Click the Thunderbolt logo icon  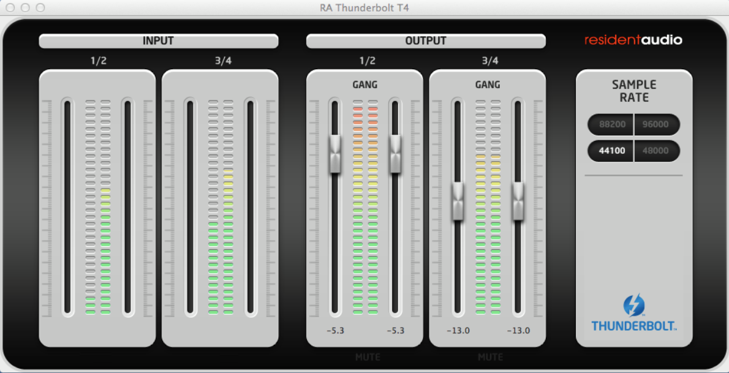click(x=633, y=305)
